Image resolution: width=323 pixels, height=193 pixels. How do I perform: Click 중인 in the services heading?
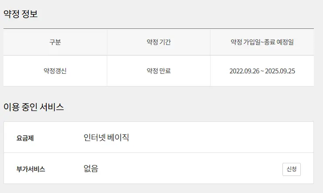coord(29,107)
